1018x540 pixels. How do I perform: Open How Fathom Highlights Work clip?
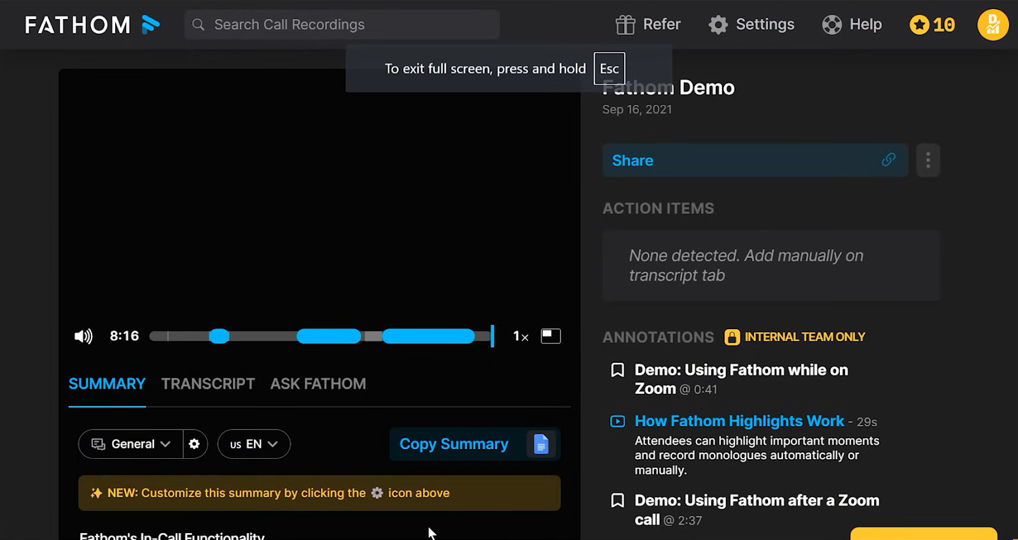click(739, 421)
